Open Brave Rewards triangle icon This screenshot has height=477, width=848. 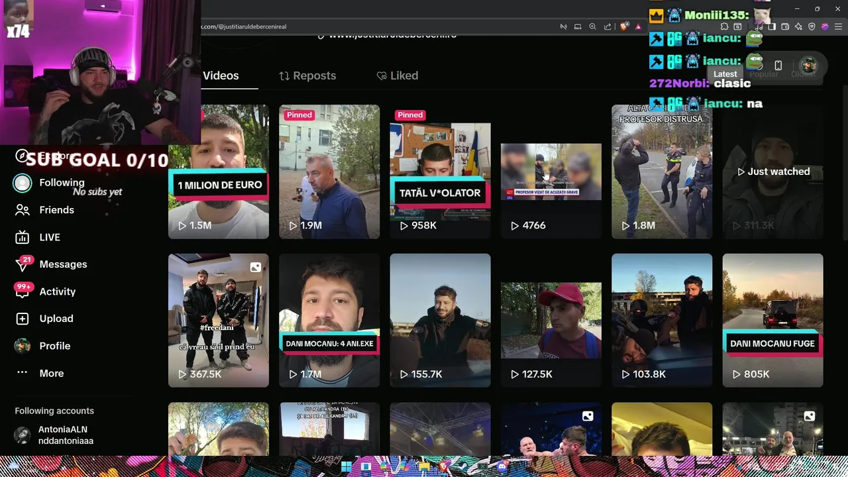click(x=638, y=26)
